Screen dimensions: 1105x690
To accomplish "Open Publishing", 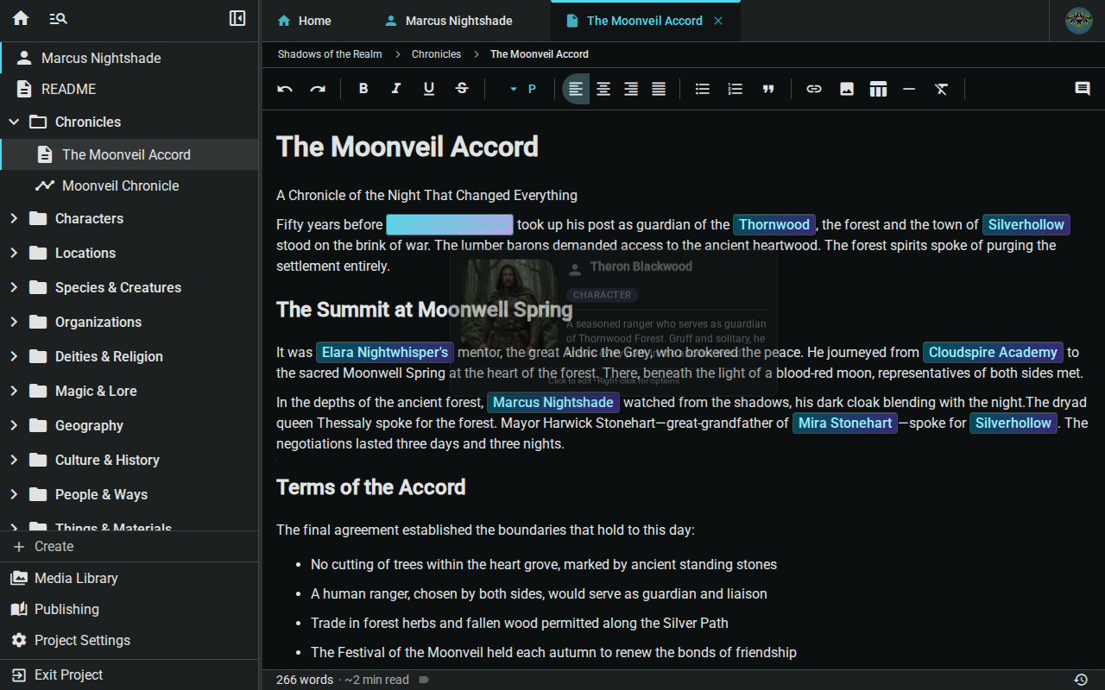I will point(129,609).
